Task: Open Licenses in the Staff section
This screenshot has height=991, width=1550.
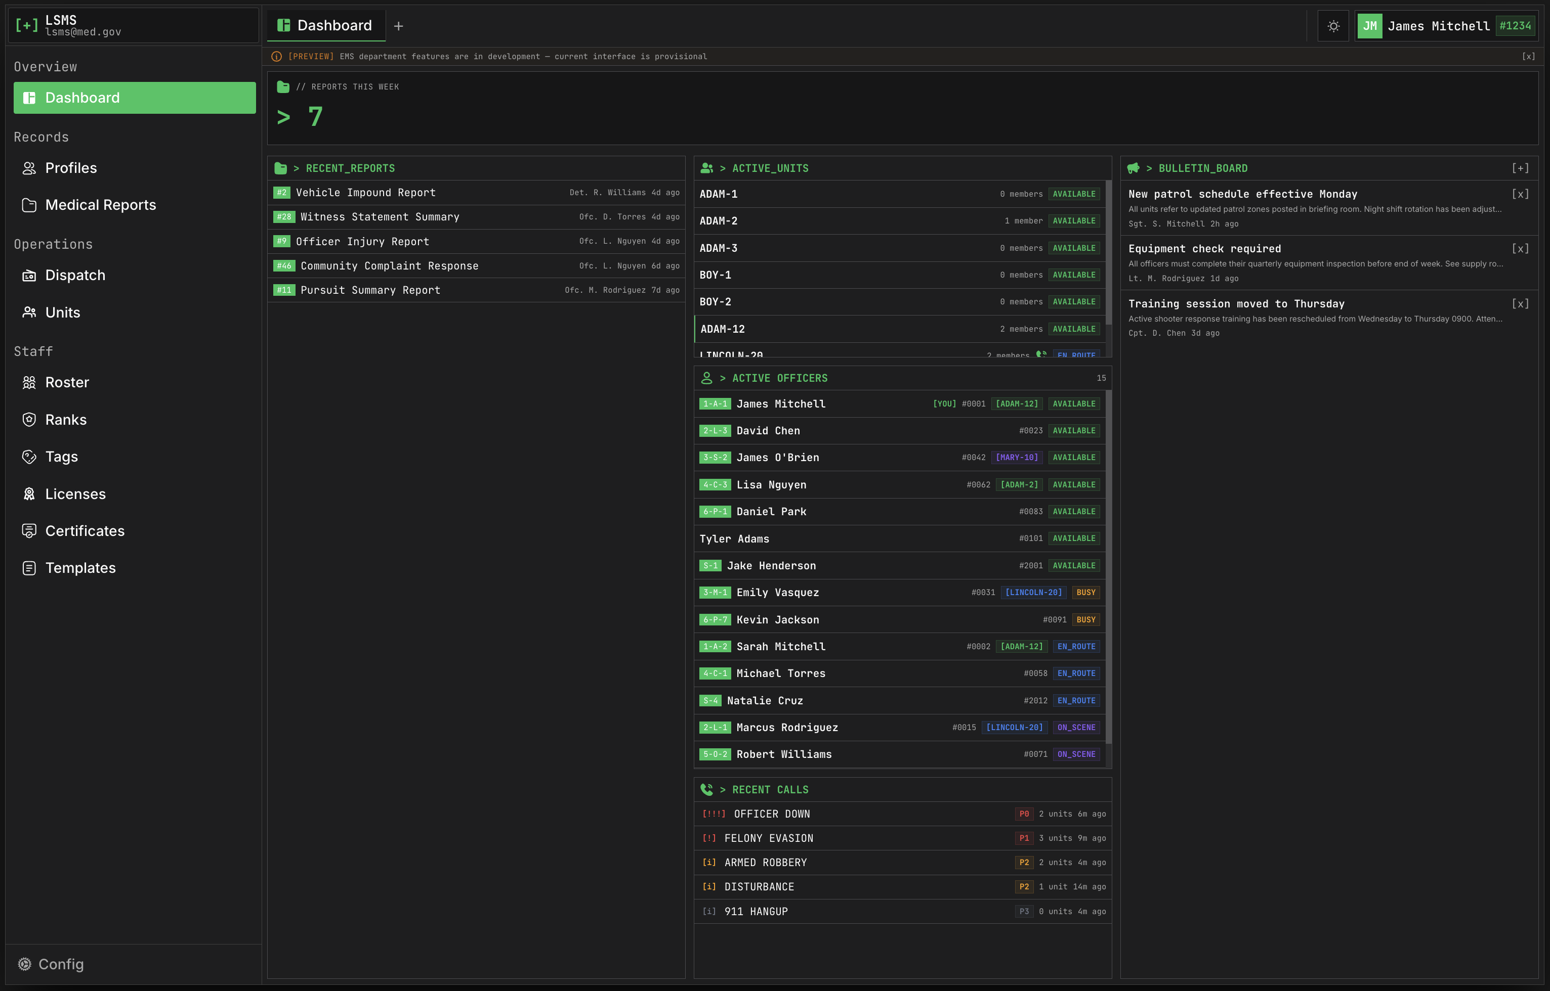Action: (75, 494)
